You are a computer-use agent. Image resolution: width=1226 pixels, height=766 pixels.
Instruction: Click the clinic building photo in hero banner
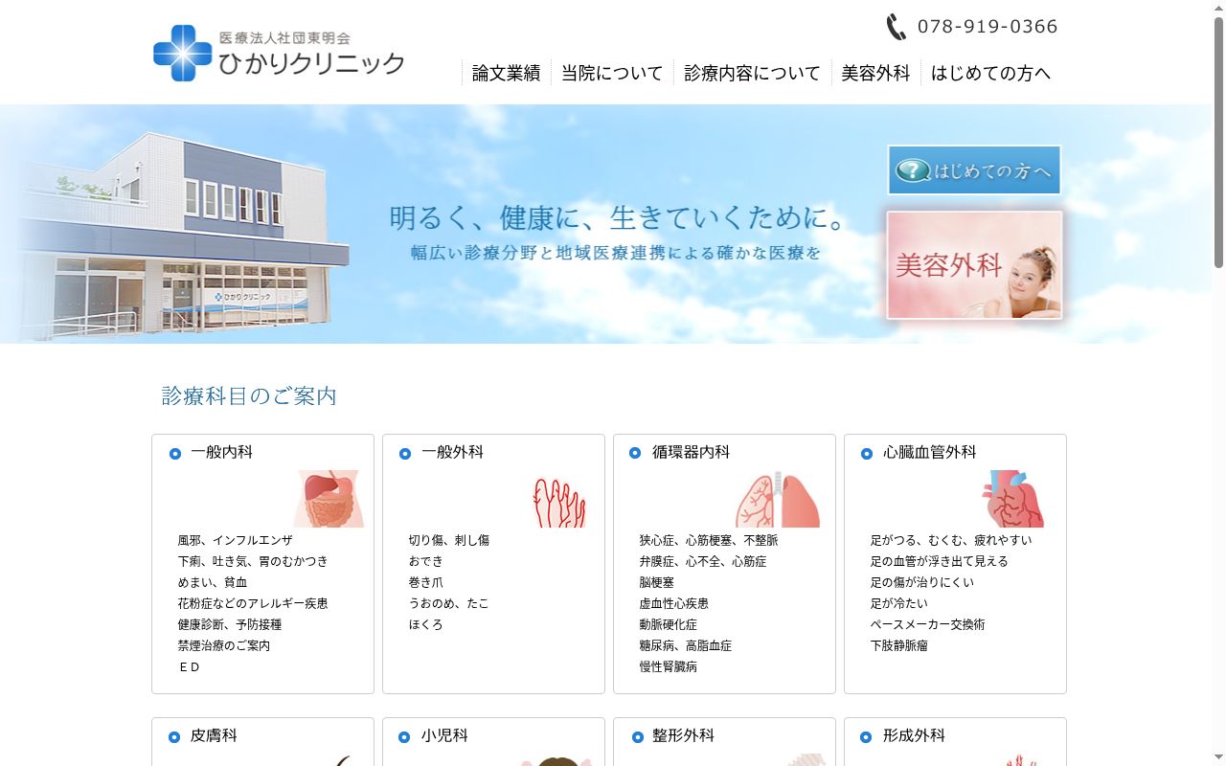182,235
